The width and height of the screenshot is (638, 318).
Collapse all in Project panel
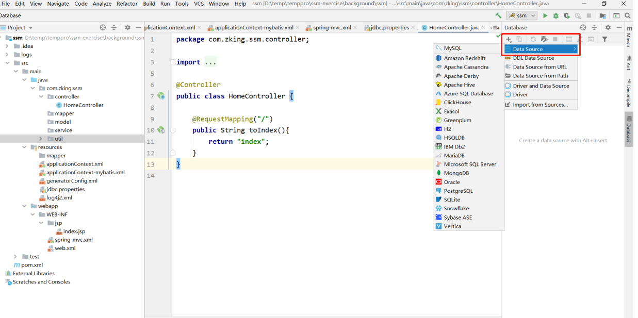pos(114,27)
